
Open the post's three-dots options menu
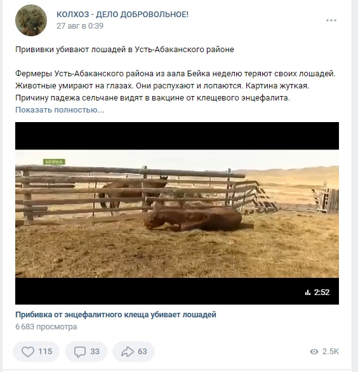(331, 20)
